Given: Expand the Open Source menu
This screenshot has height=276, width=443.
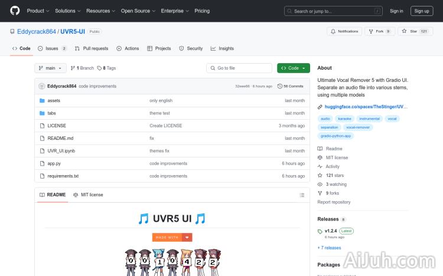Looking at the screenshot, I should coord(138,11).
